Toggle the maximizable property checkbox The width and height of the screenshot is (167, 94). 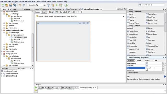click(147, 63)
